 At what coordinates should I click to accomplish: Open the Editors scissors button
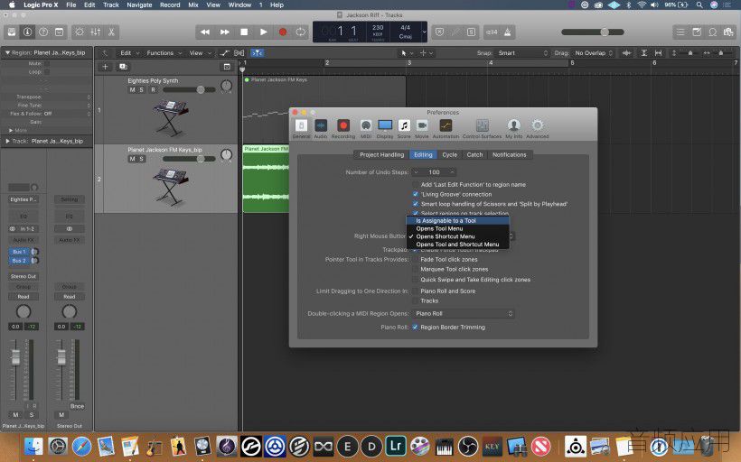tap(111, 32)
